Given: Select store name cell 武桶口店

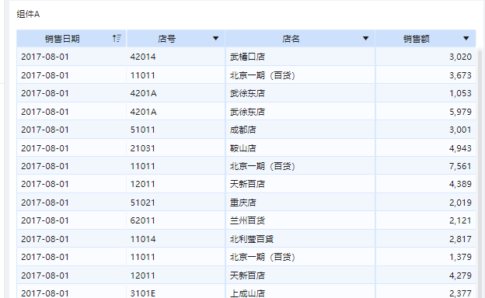Looking at the screenshot, I should 300,57.
